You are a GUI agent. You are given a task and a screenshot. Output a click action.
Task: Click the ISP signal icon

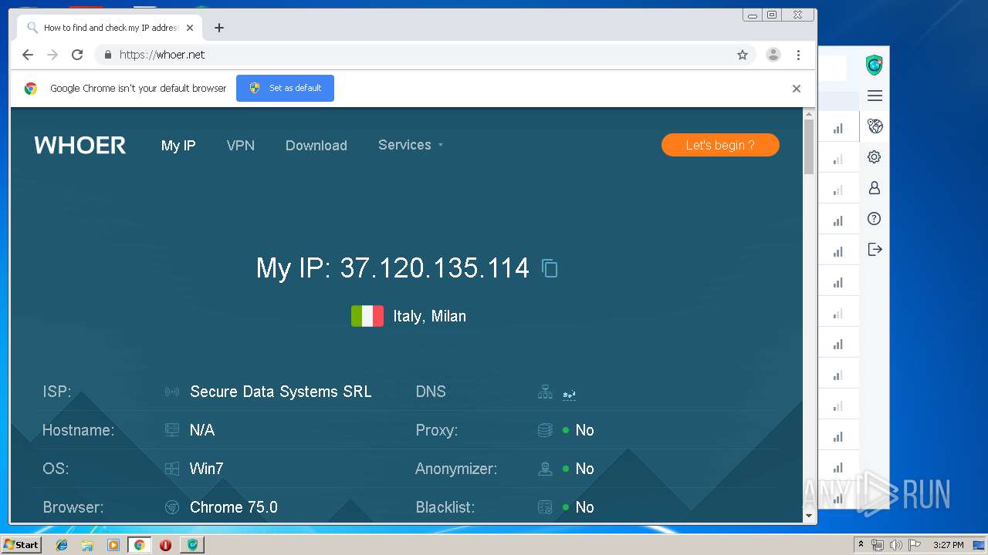tap(172, 392)
